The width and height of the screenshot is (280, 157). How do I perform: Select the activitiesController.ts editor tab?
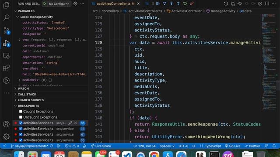tap(113, 3)
